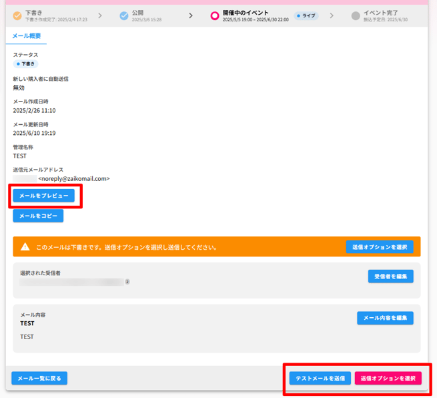Click the warning triangle icon in orange banner
Image resolution: width=437 pixels, height=398 pixels.
coord(25,247)
